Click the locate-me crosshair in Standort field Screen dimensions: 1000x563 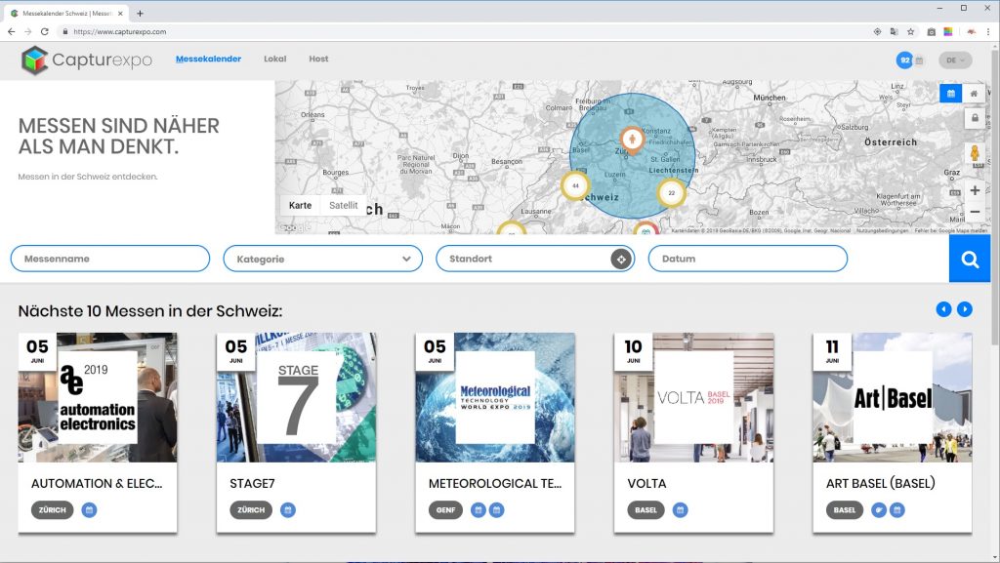(x=621, y=260)
